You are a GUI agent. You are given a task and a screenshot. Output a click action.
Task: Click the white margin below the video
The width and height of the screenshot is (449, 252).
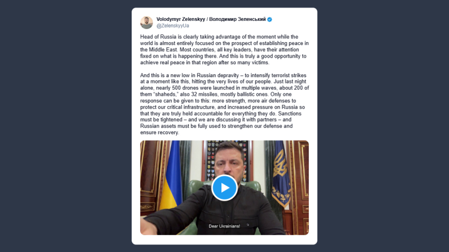224,240
